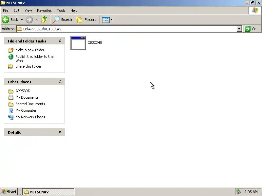This screenshot has height=196, width=262.
Task: Click the Shared Documents folder icon
Action: coord(11,104)
